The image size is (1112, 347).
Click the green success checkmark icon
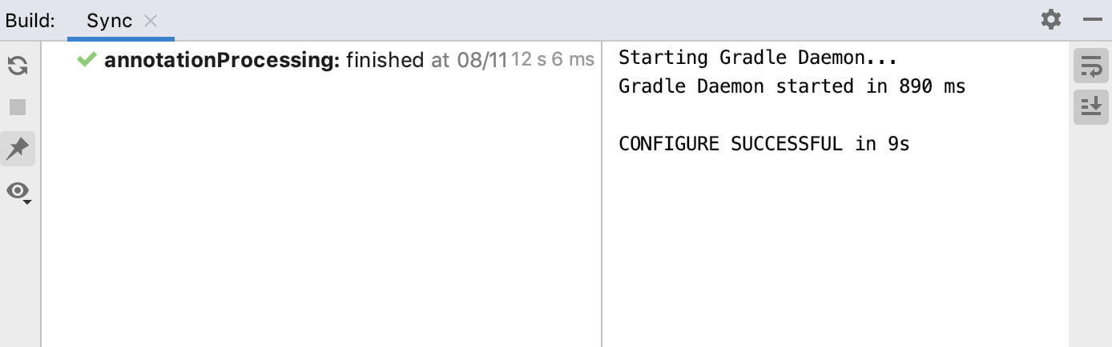[87, 59]
